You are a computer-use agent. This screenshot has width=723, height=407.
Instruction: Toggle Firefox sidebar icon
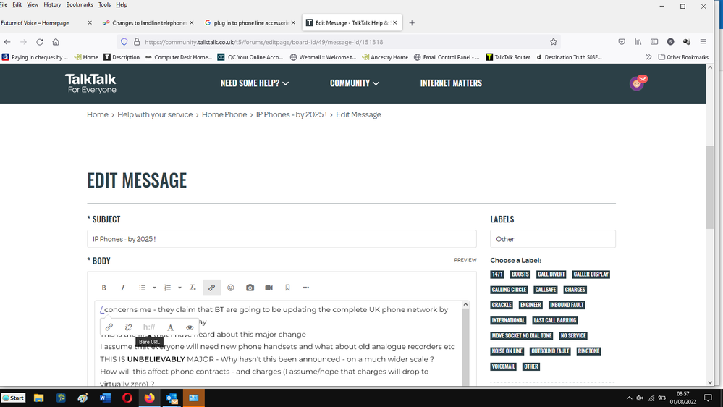click(654, 42)
